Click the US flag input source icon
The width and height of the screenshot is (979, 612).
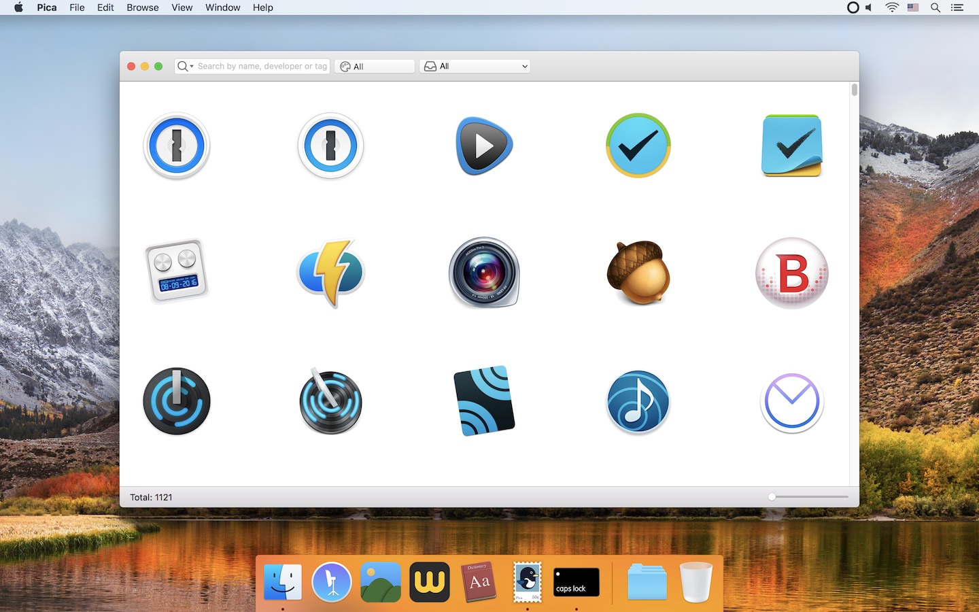[913, 7]
